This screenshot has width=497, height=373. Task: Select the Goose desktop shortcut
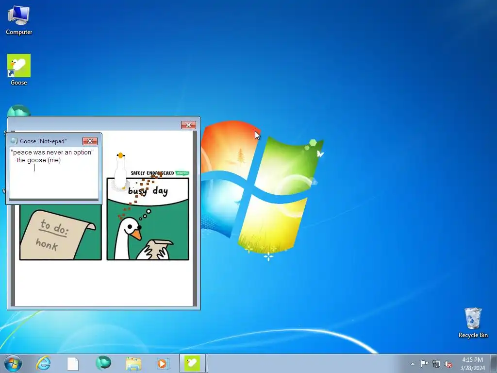(x=19, y=69)
